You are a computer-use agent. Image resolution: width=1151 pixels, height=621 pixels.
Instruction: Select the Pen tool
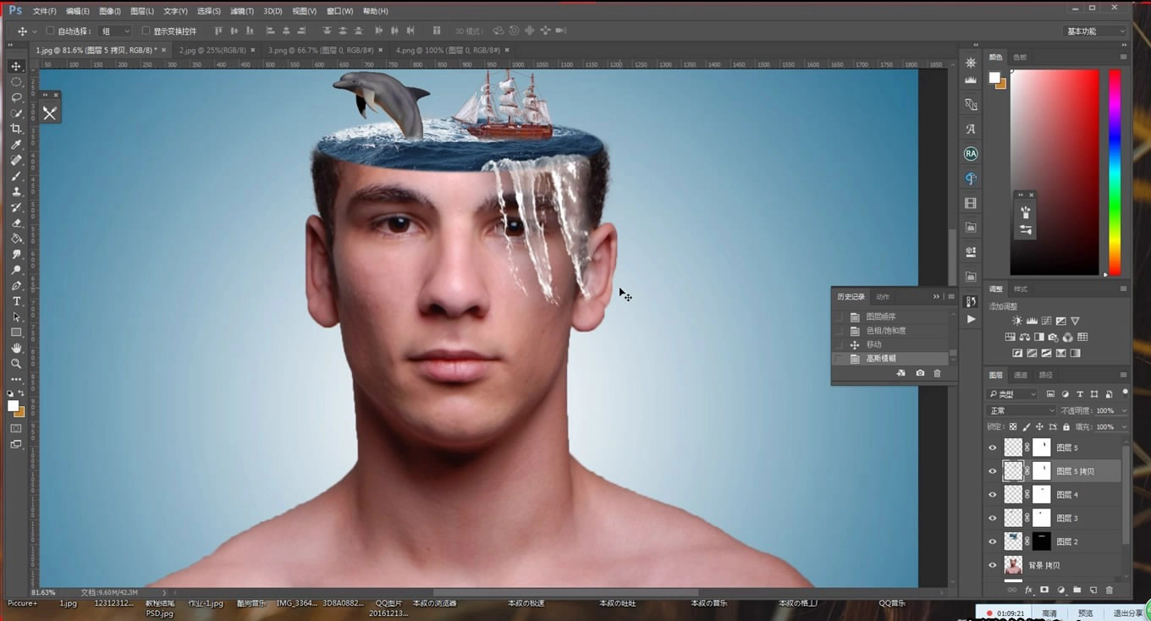[16, 286]
